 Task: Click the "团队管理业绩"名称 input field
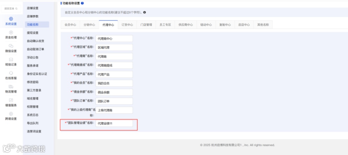pyautogui.click(x=114, y=123)
